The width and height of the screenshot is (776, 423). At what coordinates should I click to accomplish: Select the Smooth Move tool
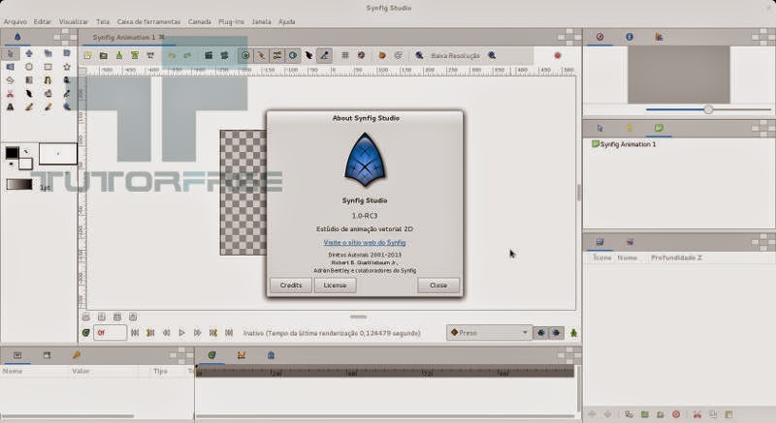[x=29, y=53]
